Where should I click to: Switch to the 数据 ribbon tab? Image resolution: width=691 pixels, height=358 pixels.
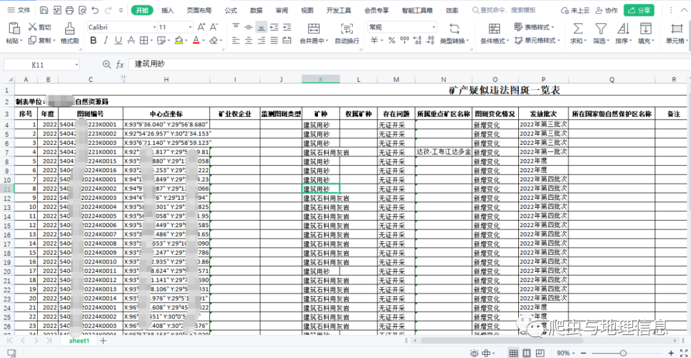pos(256,10)
